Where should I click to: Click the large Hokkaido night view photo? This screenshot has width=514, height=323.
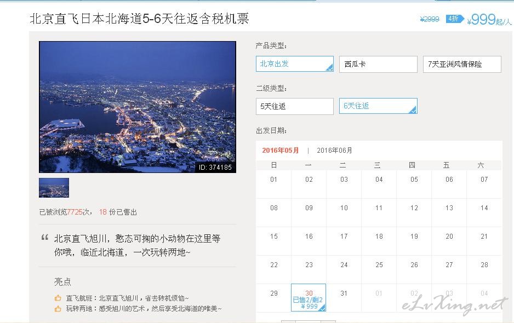(138, 107)
